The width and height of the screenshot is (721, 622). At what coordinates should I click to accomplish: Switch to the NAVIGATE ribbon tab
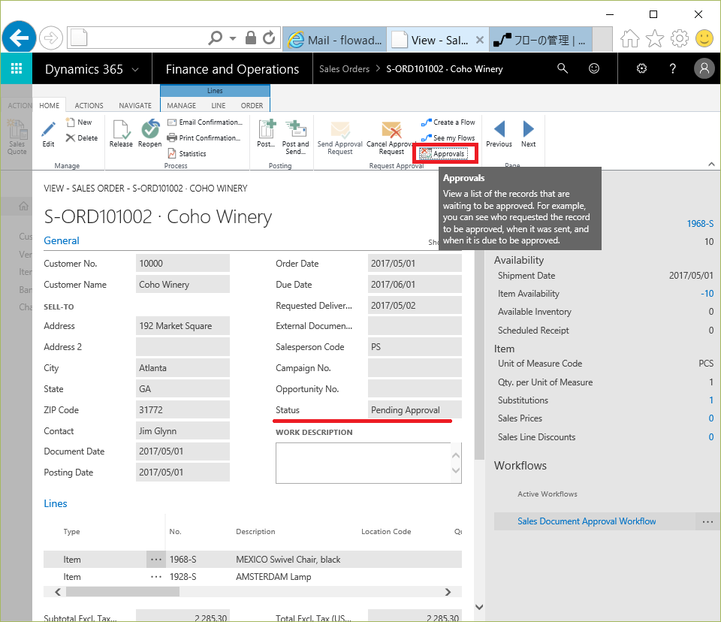click(135, 106)
